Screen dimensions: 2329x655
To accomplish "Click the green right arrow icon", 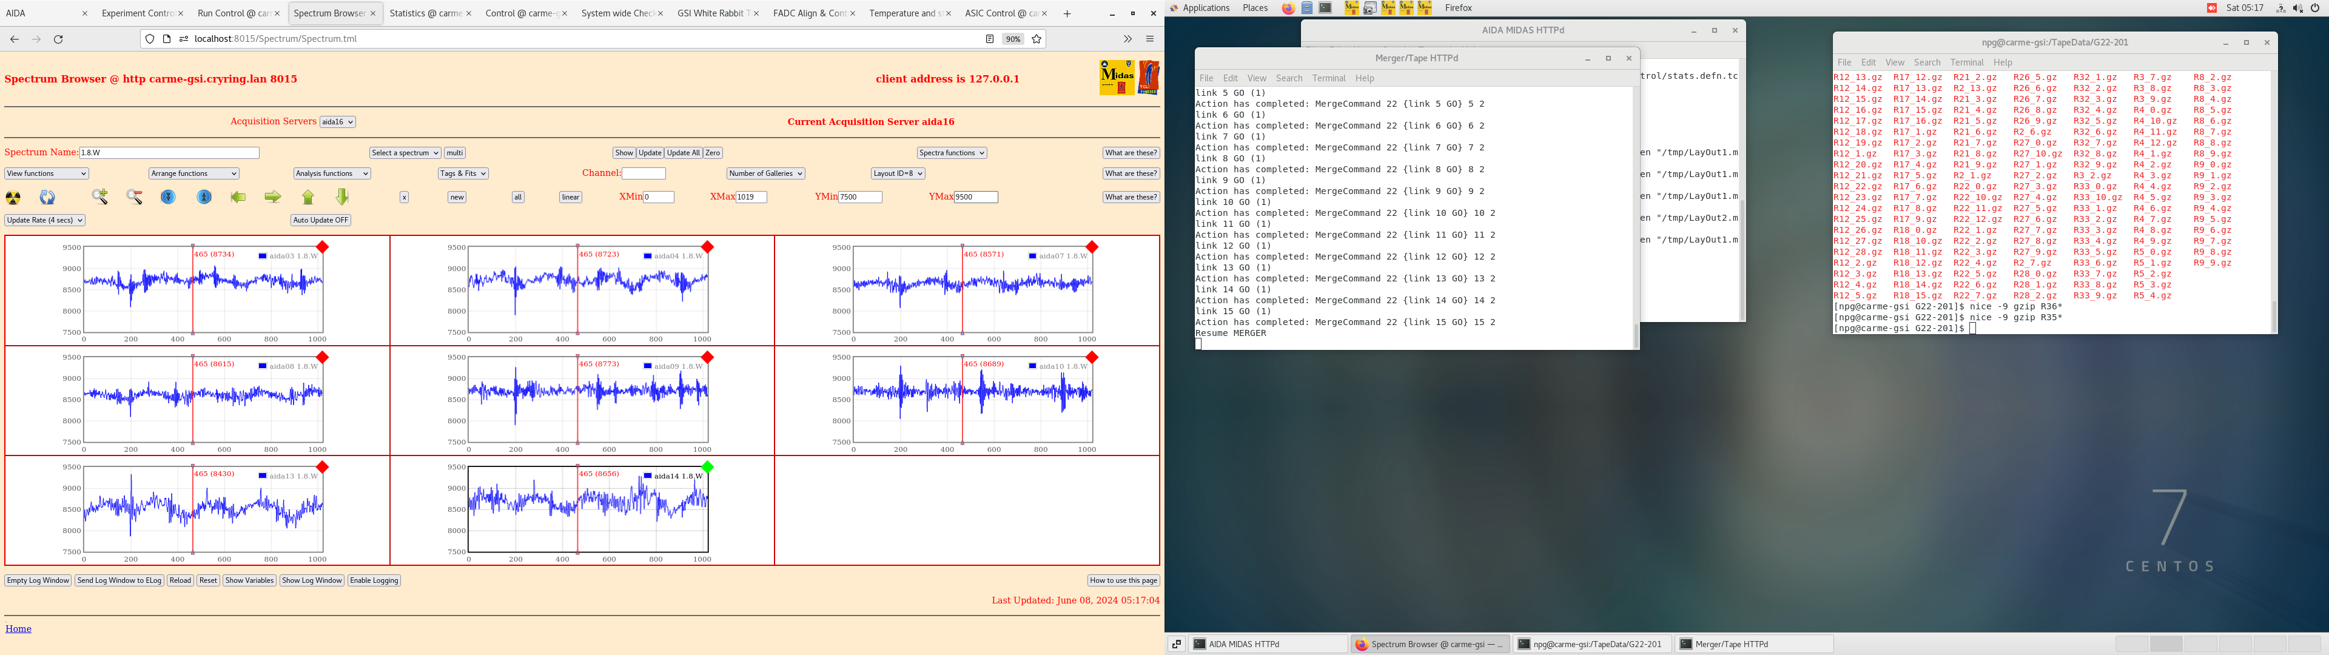I will click(272, 197).
